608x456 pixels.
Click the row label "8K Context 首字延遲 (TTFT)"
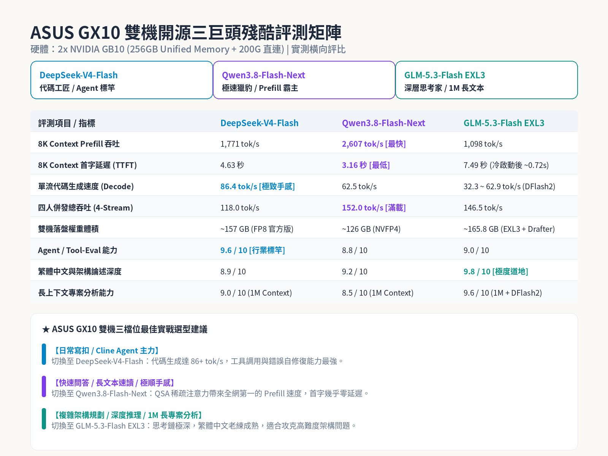[x=87, y=165]
